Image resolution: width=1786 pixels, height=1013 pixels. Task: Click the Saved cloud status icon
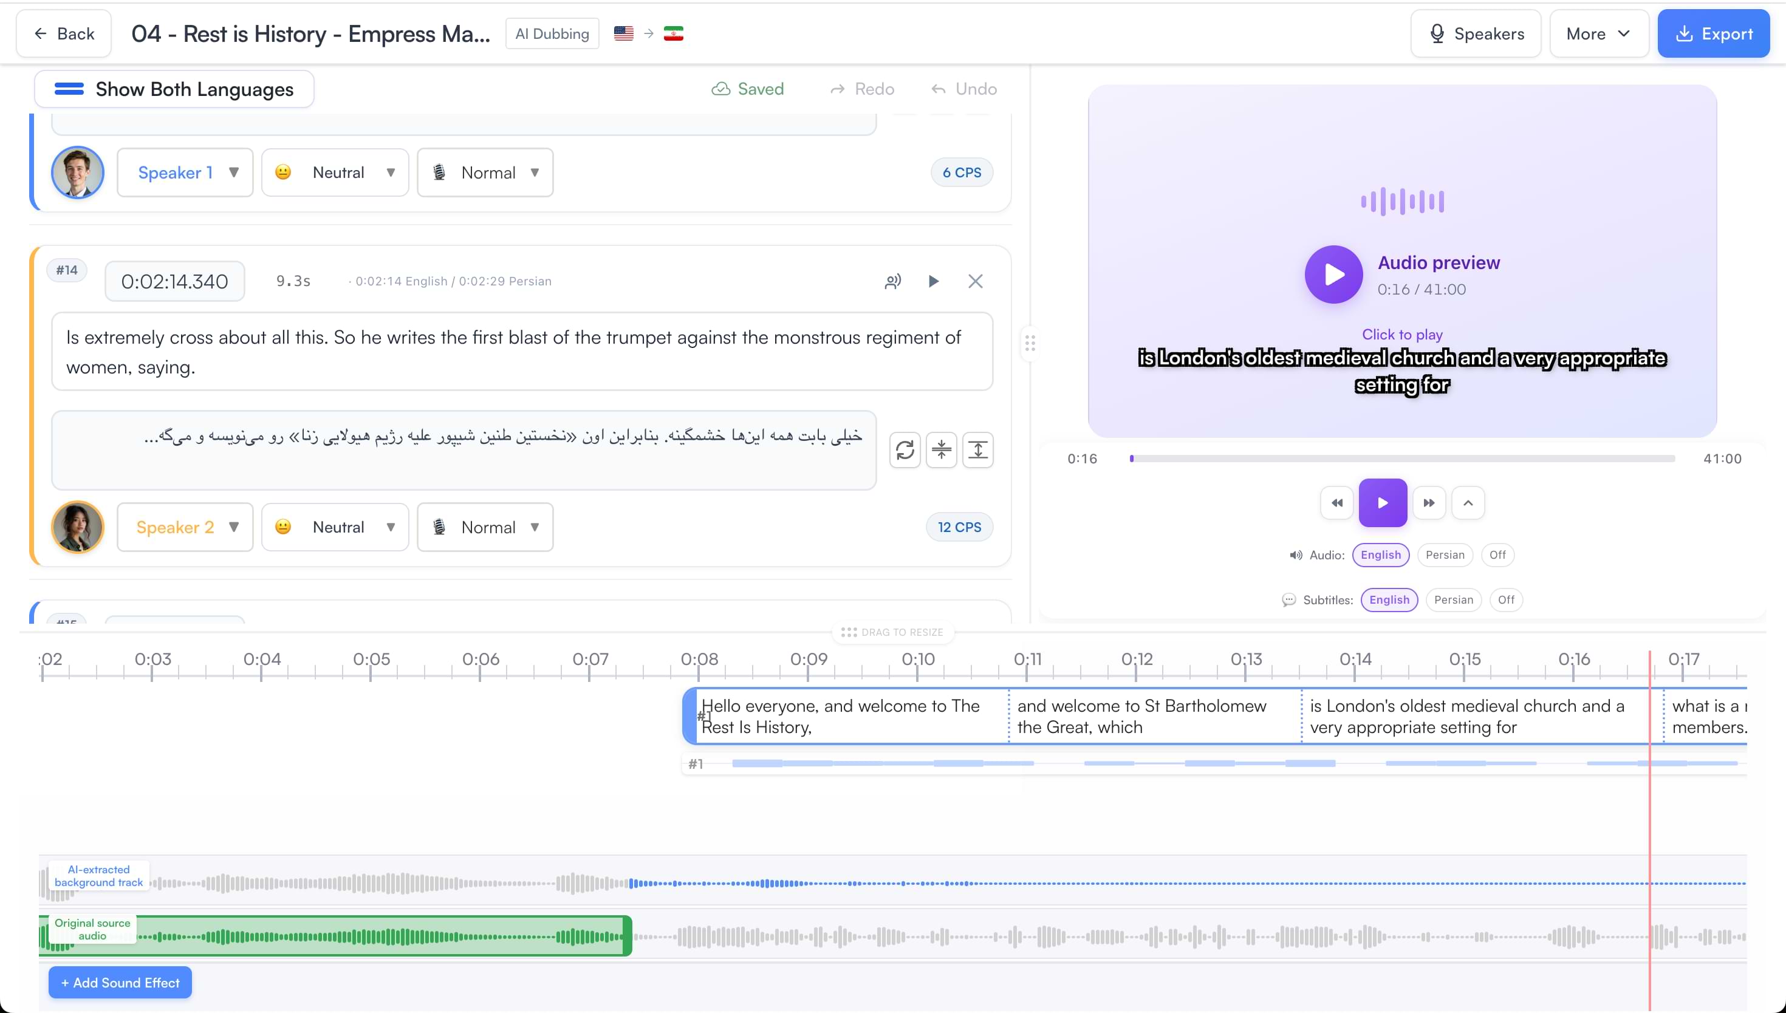[721, 88]
